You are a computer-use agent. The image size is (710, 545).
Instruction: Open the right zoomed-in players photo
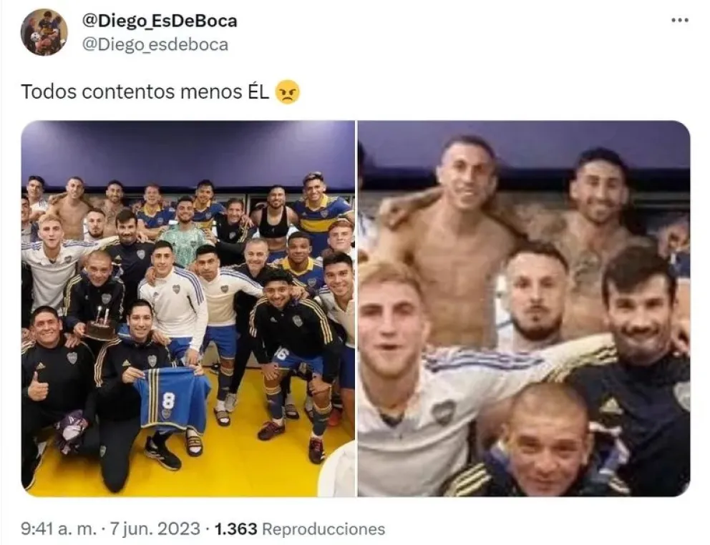[x=524, y=308]
